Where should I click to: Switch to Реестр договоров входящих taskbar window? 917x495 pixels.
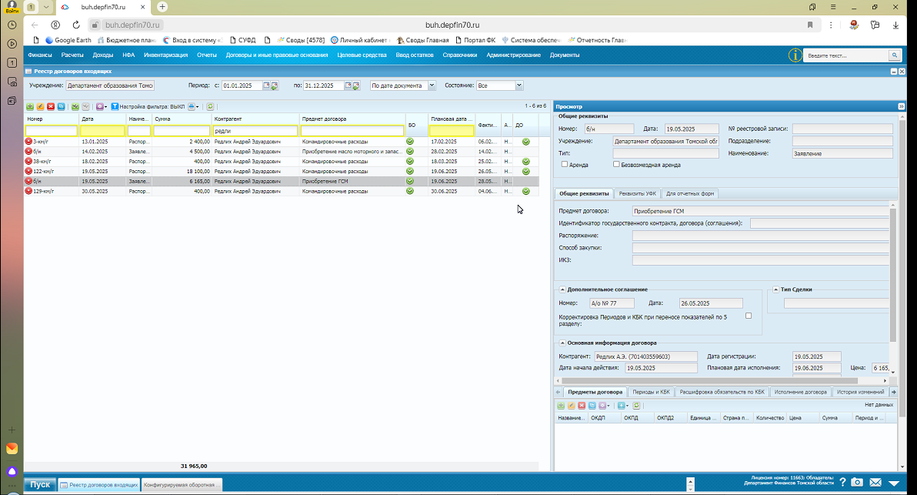pyautogui.click(x=99, y=485)
